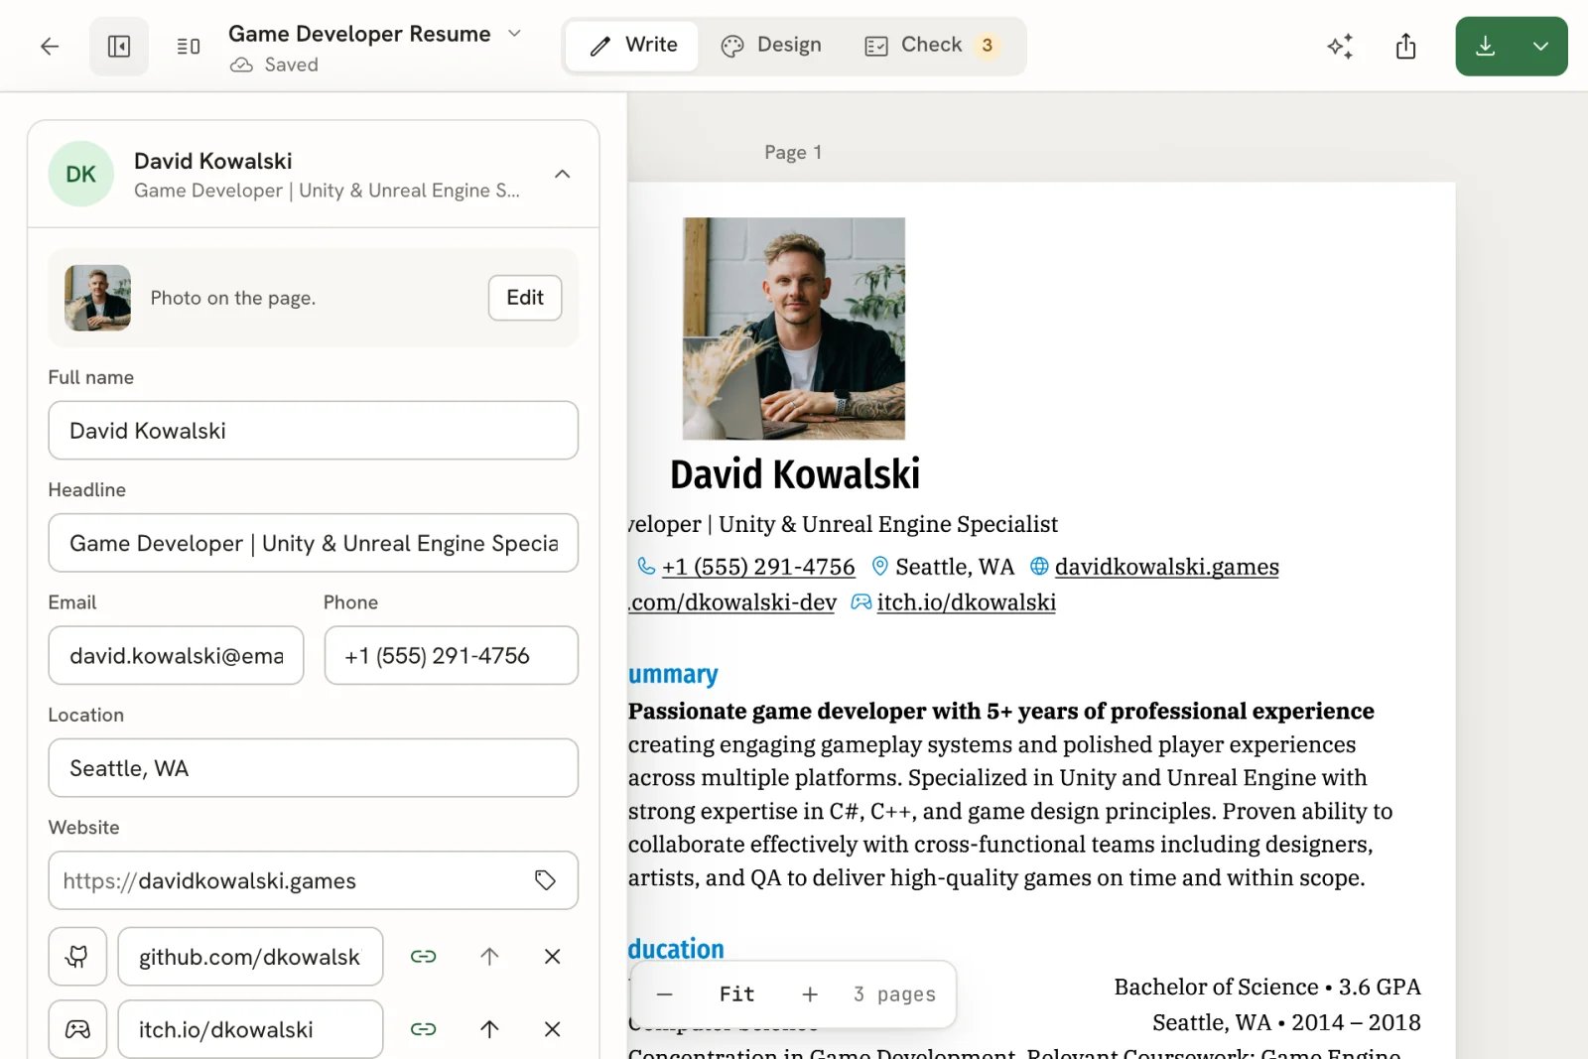Edit the Phone number field
The width and height of the screenshot is (1588, 1059).
(x=451, y=655)
